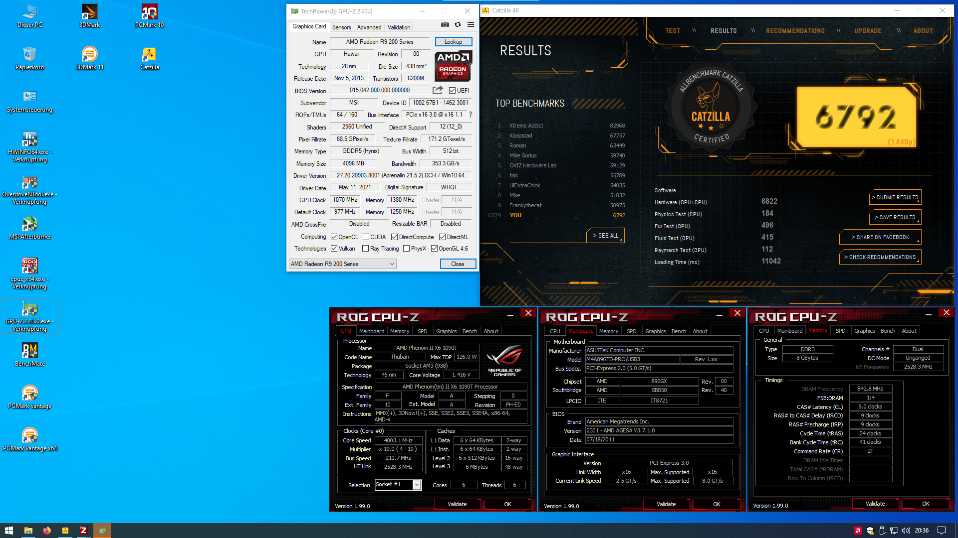Launch Firefox from the taskbar
This screenshot has width=958, height=538.
46,531
